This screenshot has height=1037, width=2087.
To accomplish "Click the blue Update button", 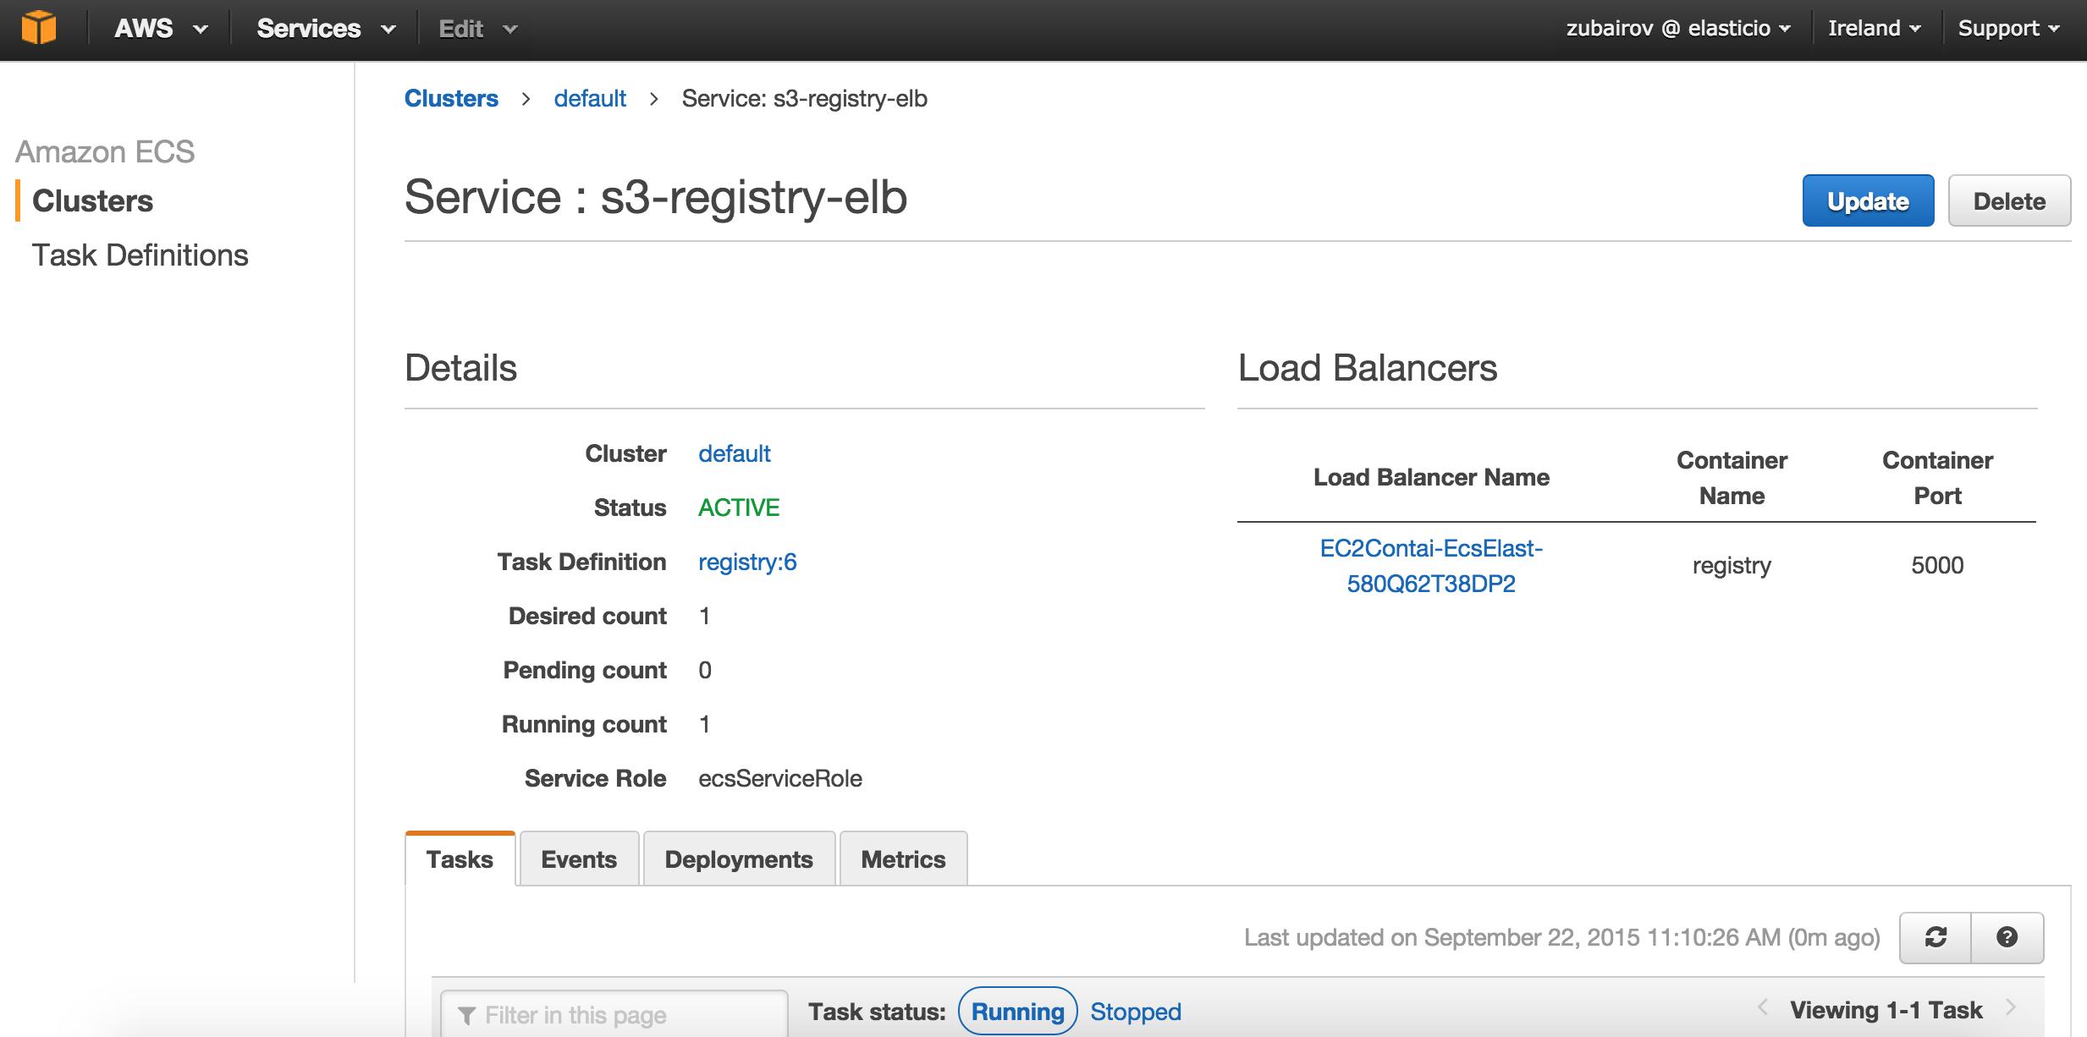I will coord(1868,201).
